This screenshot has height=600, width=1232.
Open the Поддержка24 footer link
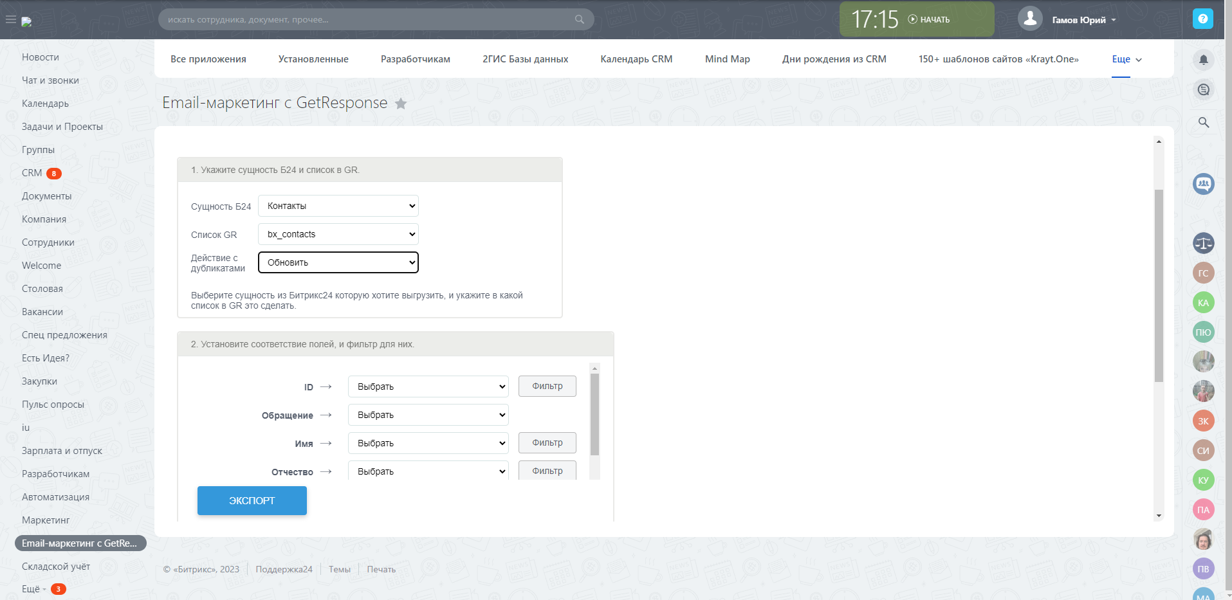284,569
